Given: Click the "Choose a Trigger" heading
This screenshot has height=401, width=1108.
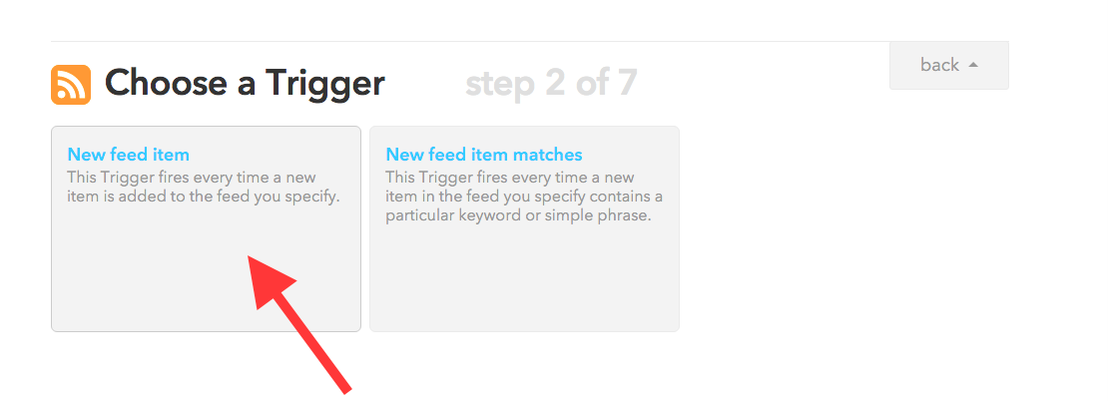Looking at the screenshot, I should [x=245, y=84].
